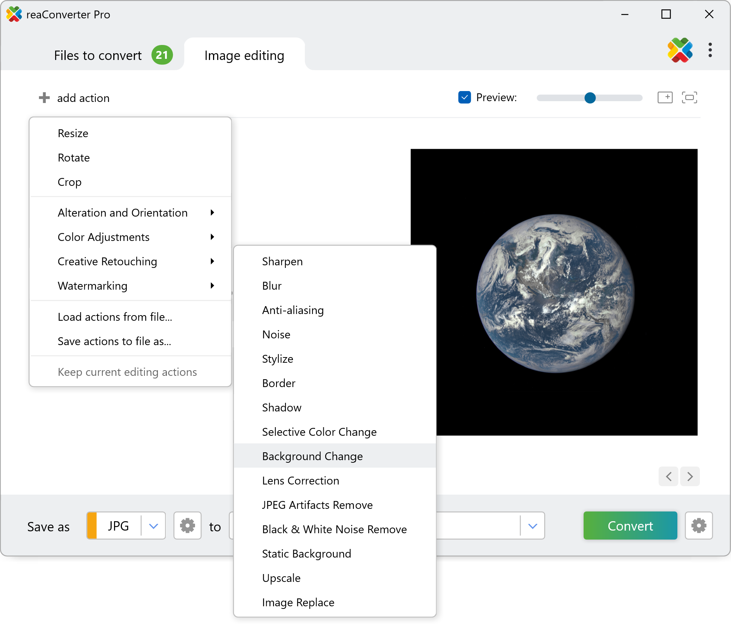
Task: Switch to Files to convert tab
Action: (98, 55)
